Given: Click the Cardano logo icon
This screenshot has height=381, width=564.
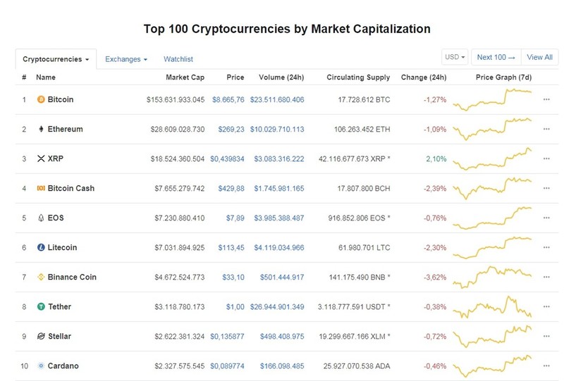Looking at the screenshot, I should pos(41,366).
